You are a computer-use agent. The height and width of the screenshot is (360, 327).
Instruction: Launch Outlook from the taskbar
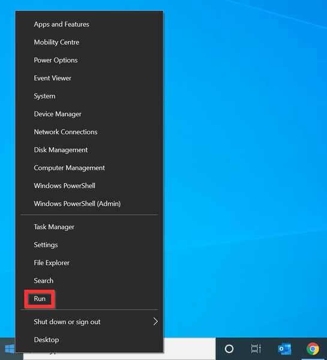click(x=284, y=349)
